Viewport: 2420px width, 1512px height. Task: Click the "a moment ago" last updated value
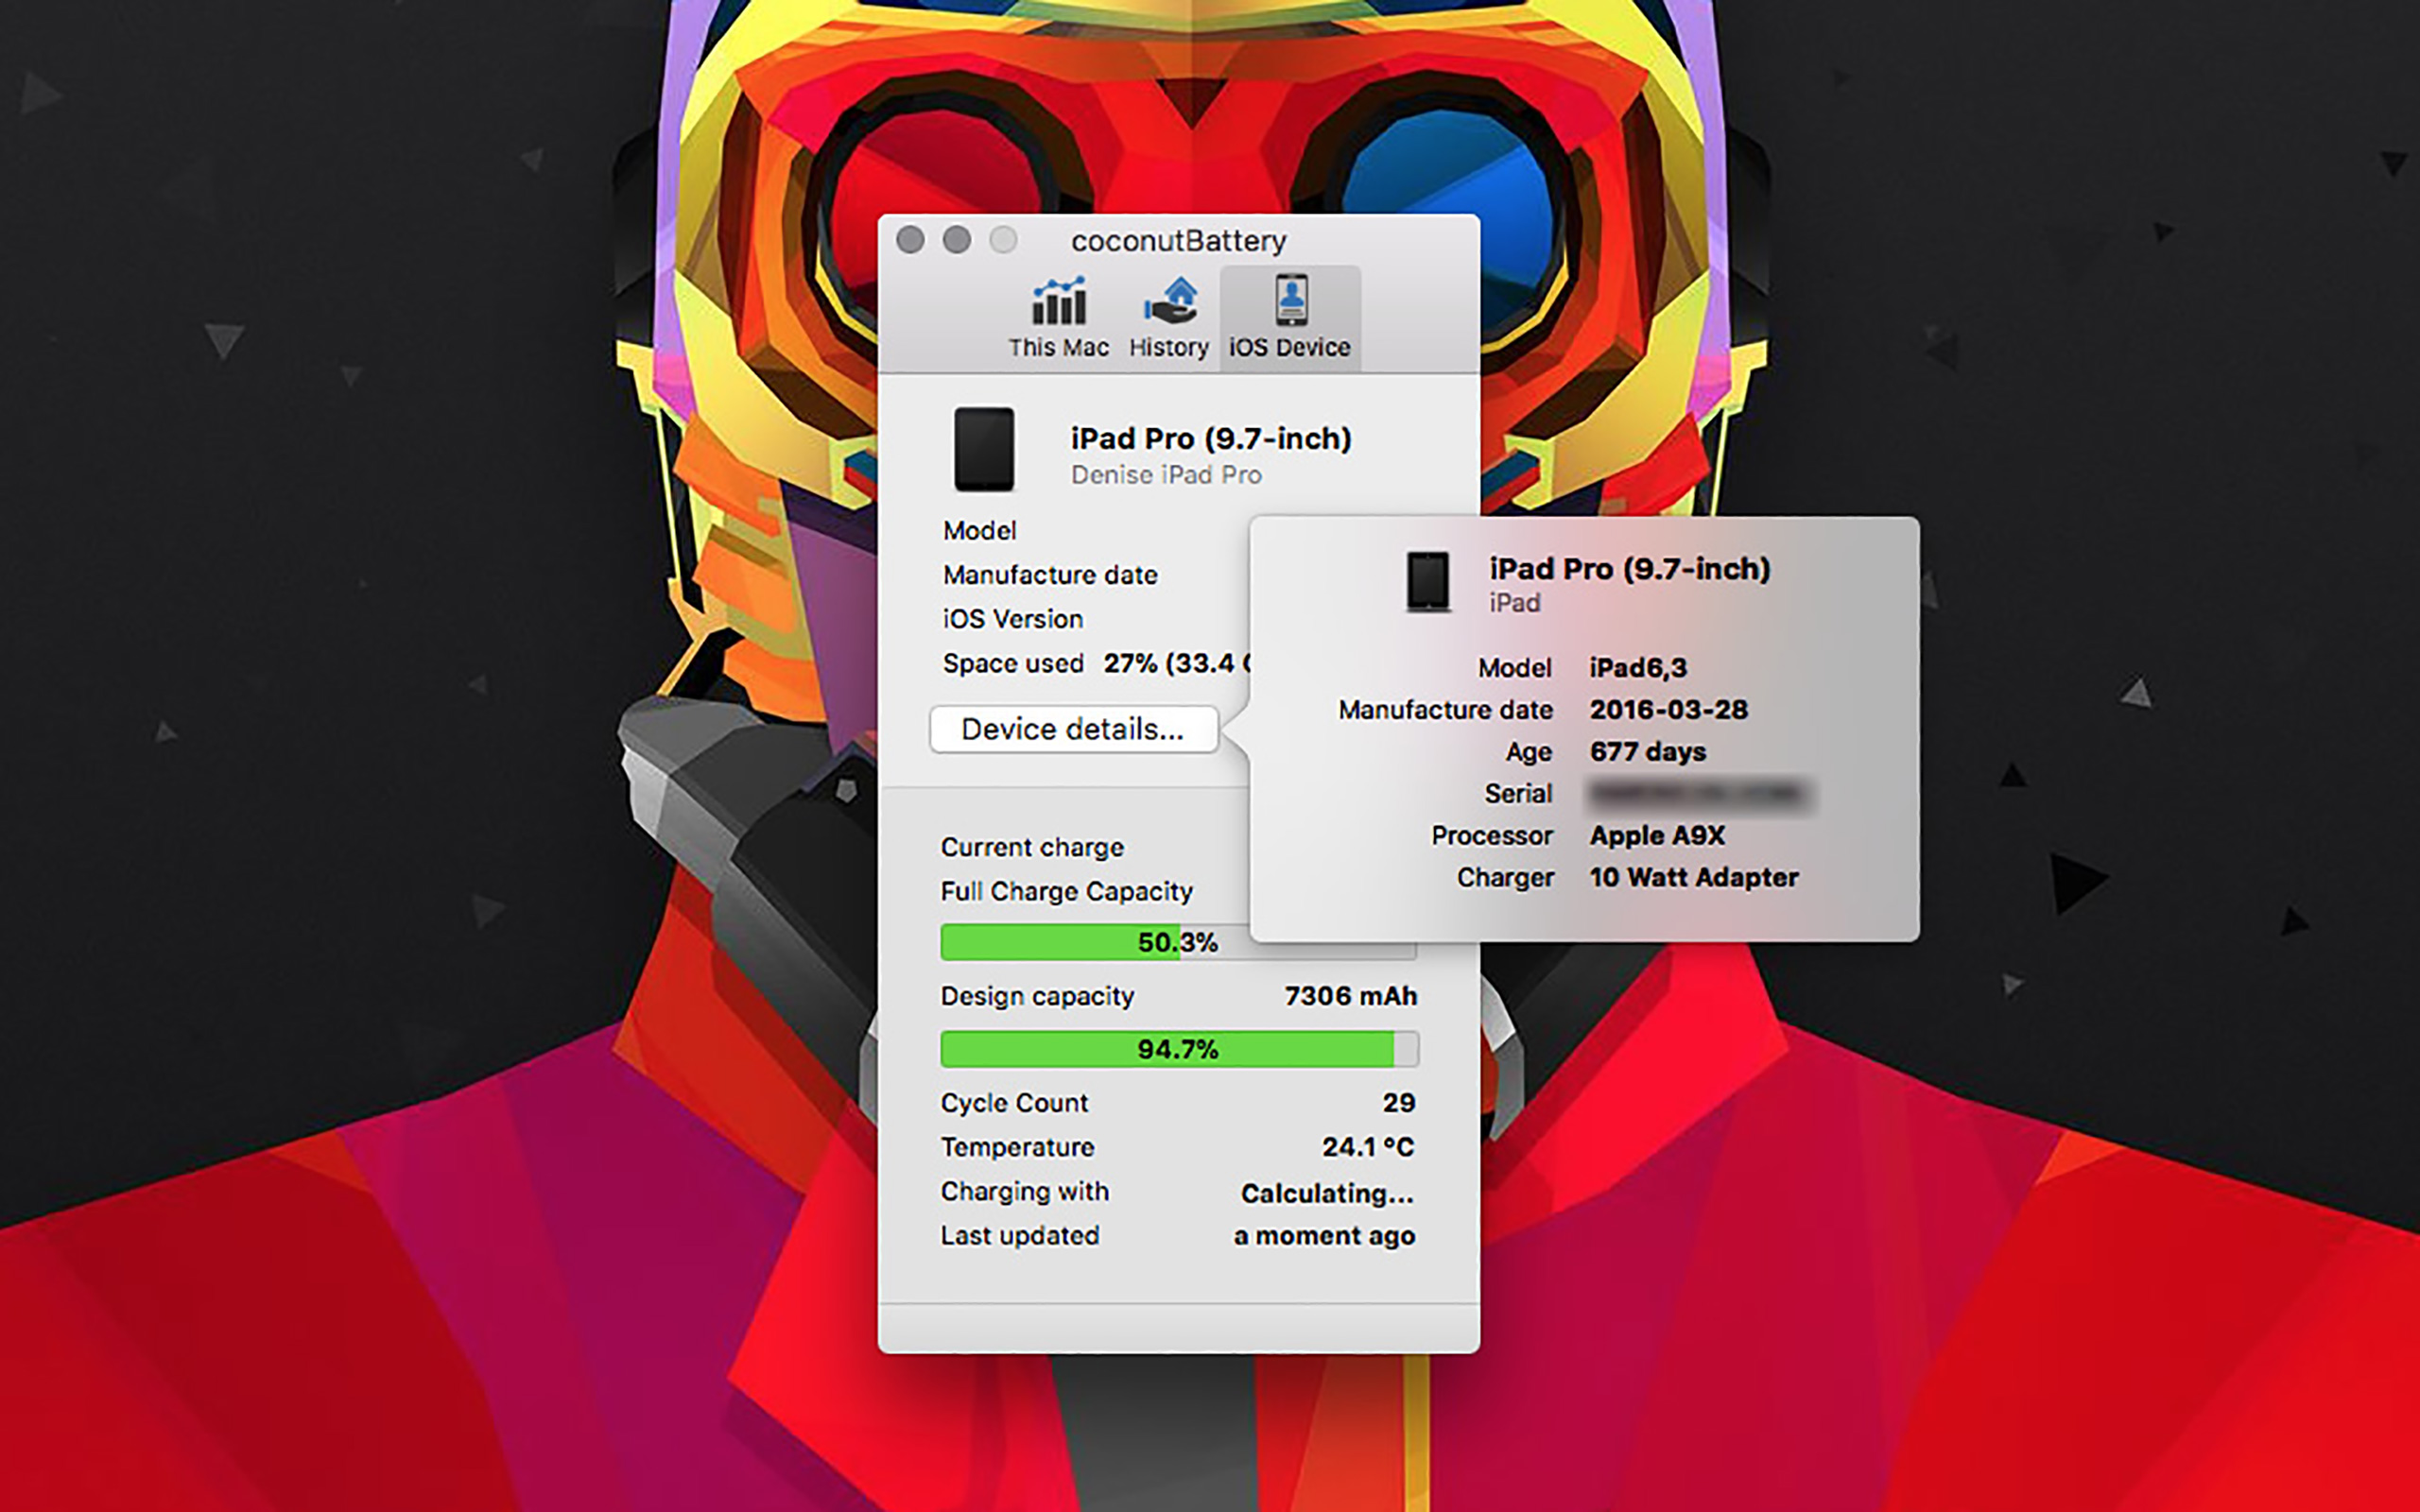click(1324, 1236)
